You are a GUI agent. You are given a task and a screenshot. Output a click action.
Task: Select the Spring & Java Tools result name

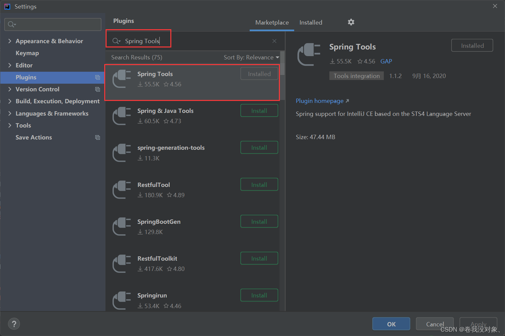click(x=165, y=111)
